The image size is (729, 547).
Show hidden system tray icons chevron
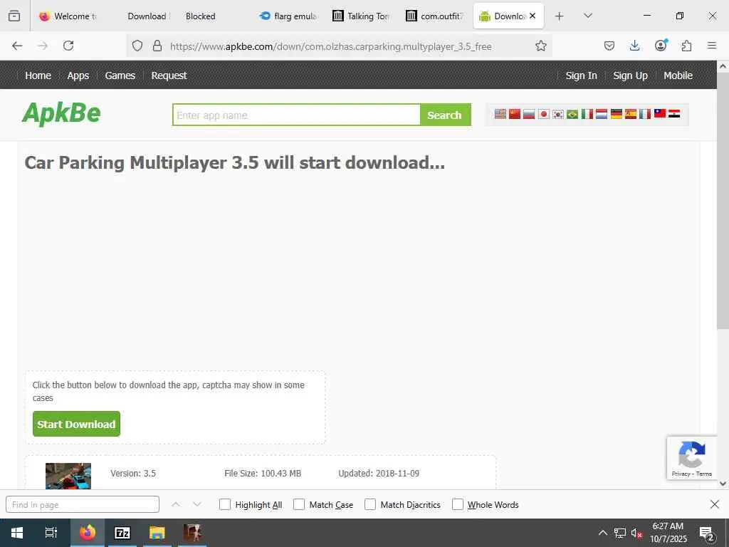tap(602, 533)
